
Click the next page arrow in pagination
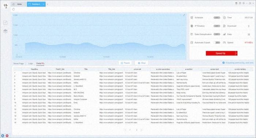142,130
